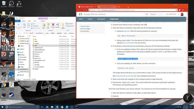Open the File tab in Explorer
This screenshot has height=109, width=194.
(x=18, y=21)
